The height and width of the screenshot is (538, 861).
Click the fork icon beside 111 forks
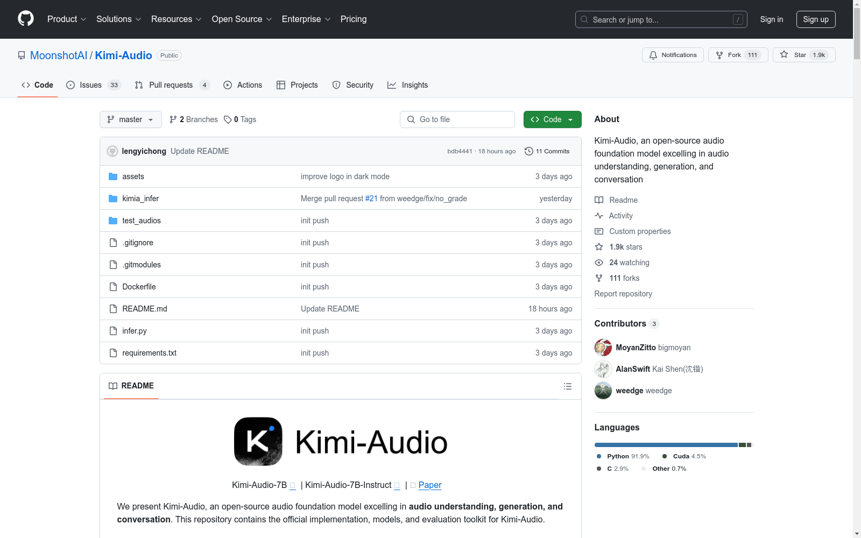point(599,278)
